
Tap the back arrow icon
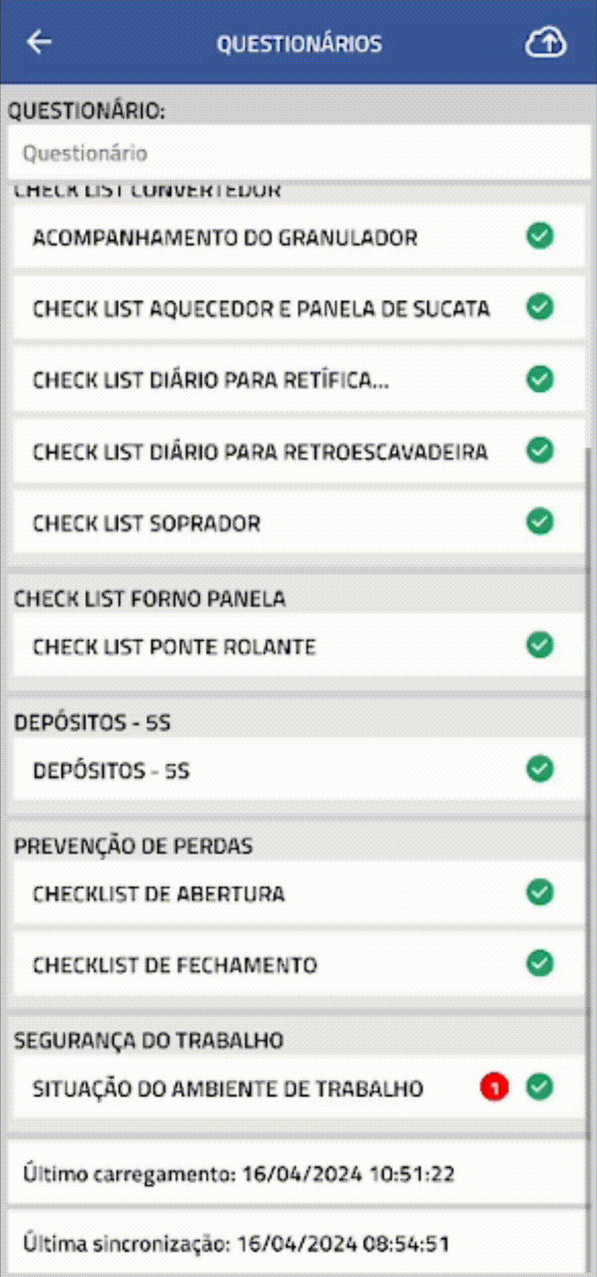(39, 42)
